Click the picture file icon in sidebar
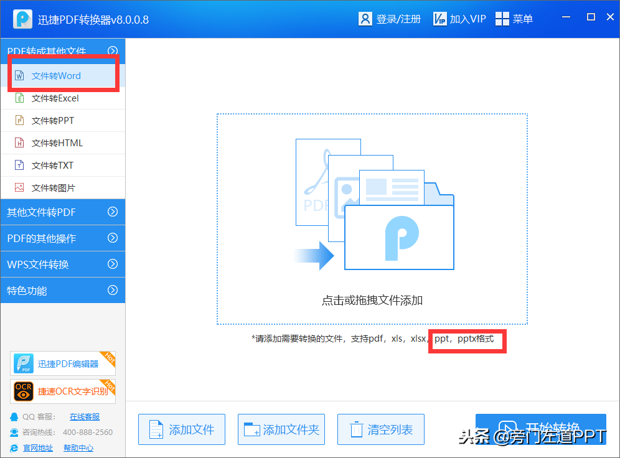This screenshot has height=458, width=620. click(19, 187)
